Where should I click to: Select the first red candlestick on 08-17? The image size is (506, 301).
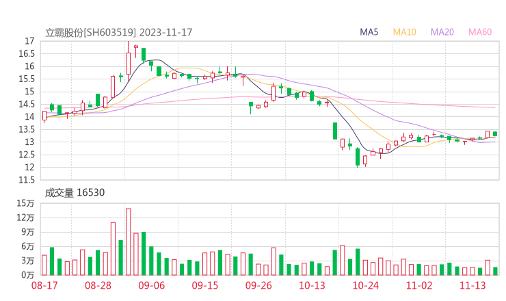pos(44,116)
